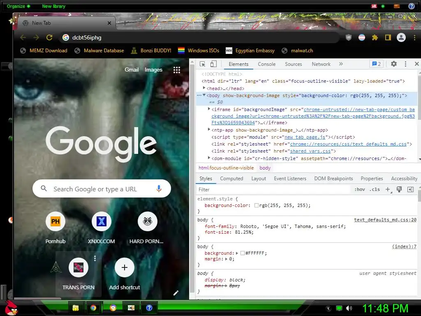Select the Styles tab
Viewport: 421px width, 316px height.
coord(206,179)
